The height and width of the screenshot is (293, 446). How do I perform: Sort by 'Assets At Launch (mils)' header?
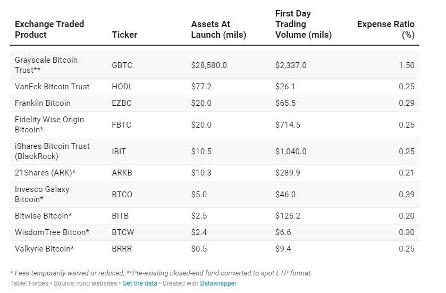[x=218, y=29]
